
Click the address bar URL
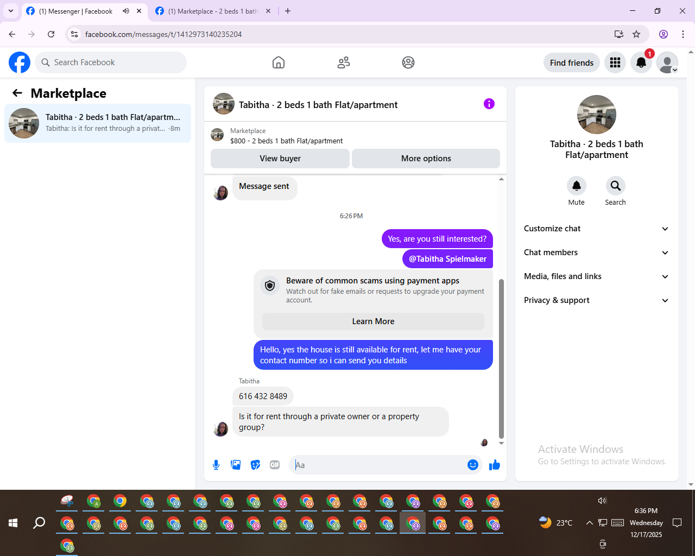click(163, 34)
